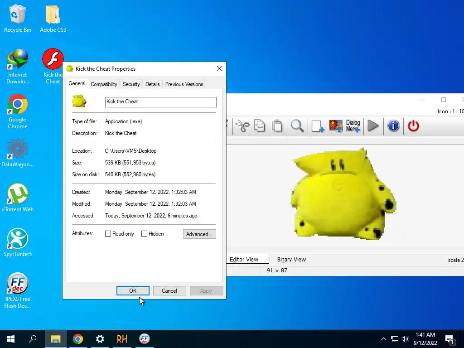This screenshot has width=464, height=348.
Task: Switch to Binary View tab in Resource Hacker
Action: point(291,260)
